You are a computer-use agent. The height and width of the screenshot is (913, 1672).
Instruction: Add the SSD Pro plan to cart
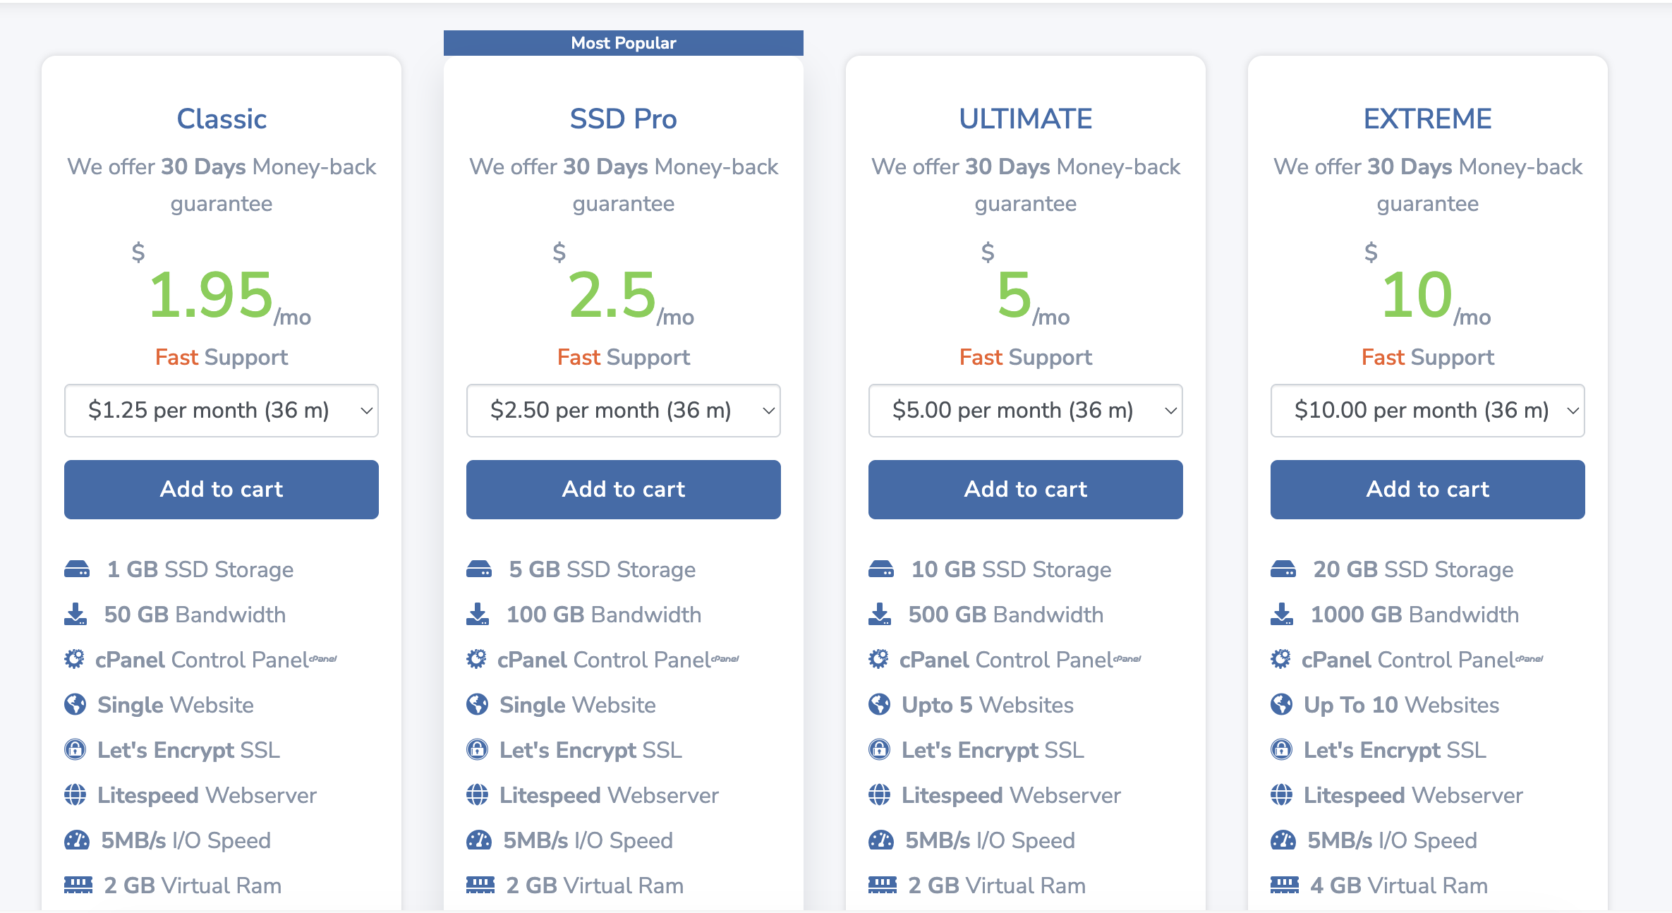click(x=624, y=490)
